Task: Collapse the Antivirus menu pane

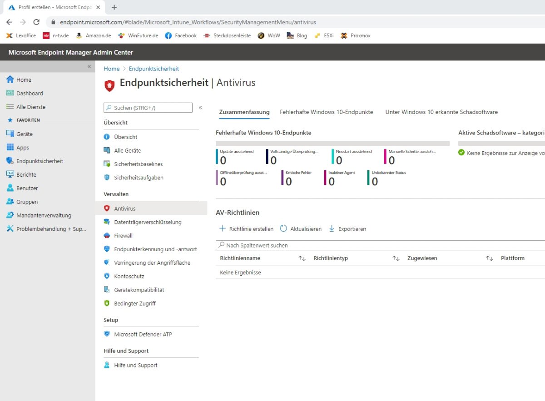Action: [200, 108]
